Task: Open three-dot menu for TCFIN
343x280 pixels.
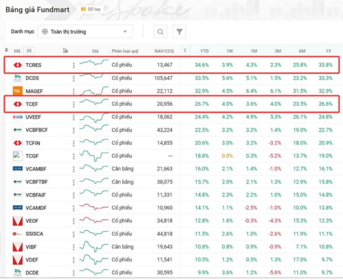Action: tap(74, 143)
